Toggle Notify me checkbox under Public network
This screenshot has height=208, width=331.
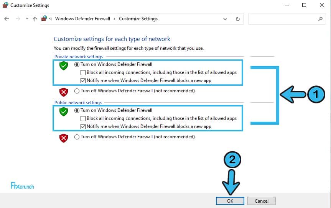point(83,126)
